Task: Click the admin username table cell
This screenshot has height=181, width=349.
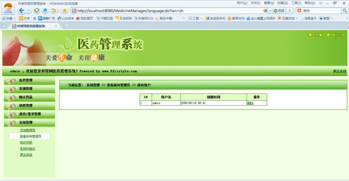Action: (x=166, y=103)
